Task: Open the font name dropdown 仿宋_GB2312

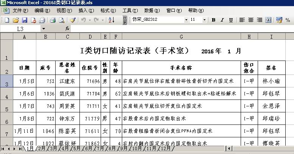Action: pyautogui.click(x=186, y=20)
